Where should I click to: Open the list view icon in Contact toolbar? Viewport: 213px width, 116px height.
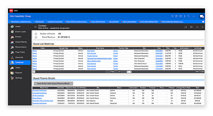coord(202,27)
